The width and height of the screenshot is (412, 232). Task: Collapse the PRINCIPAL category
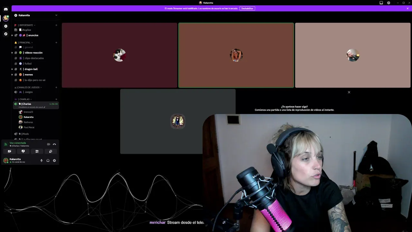click(x=23, y=43)
